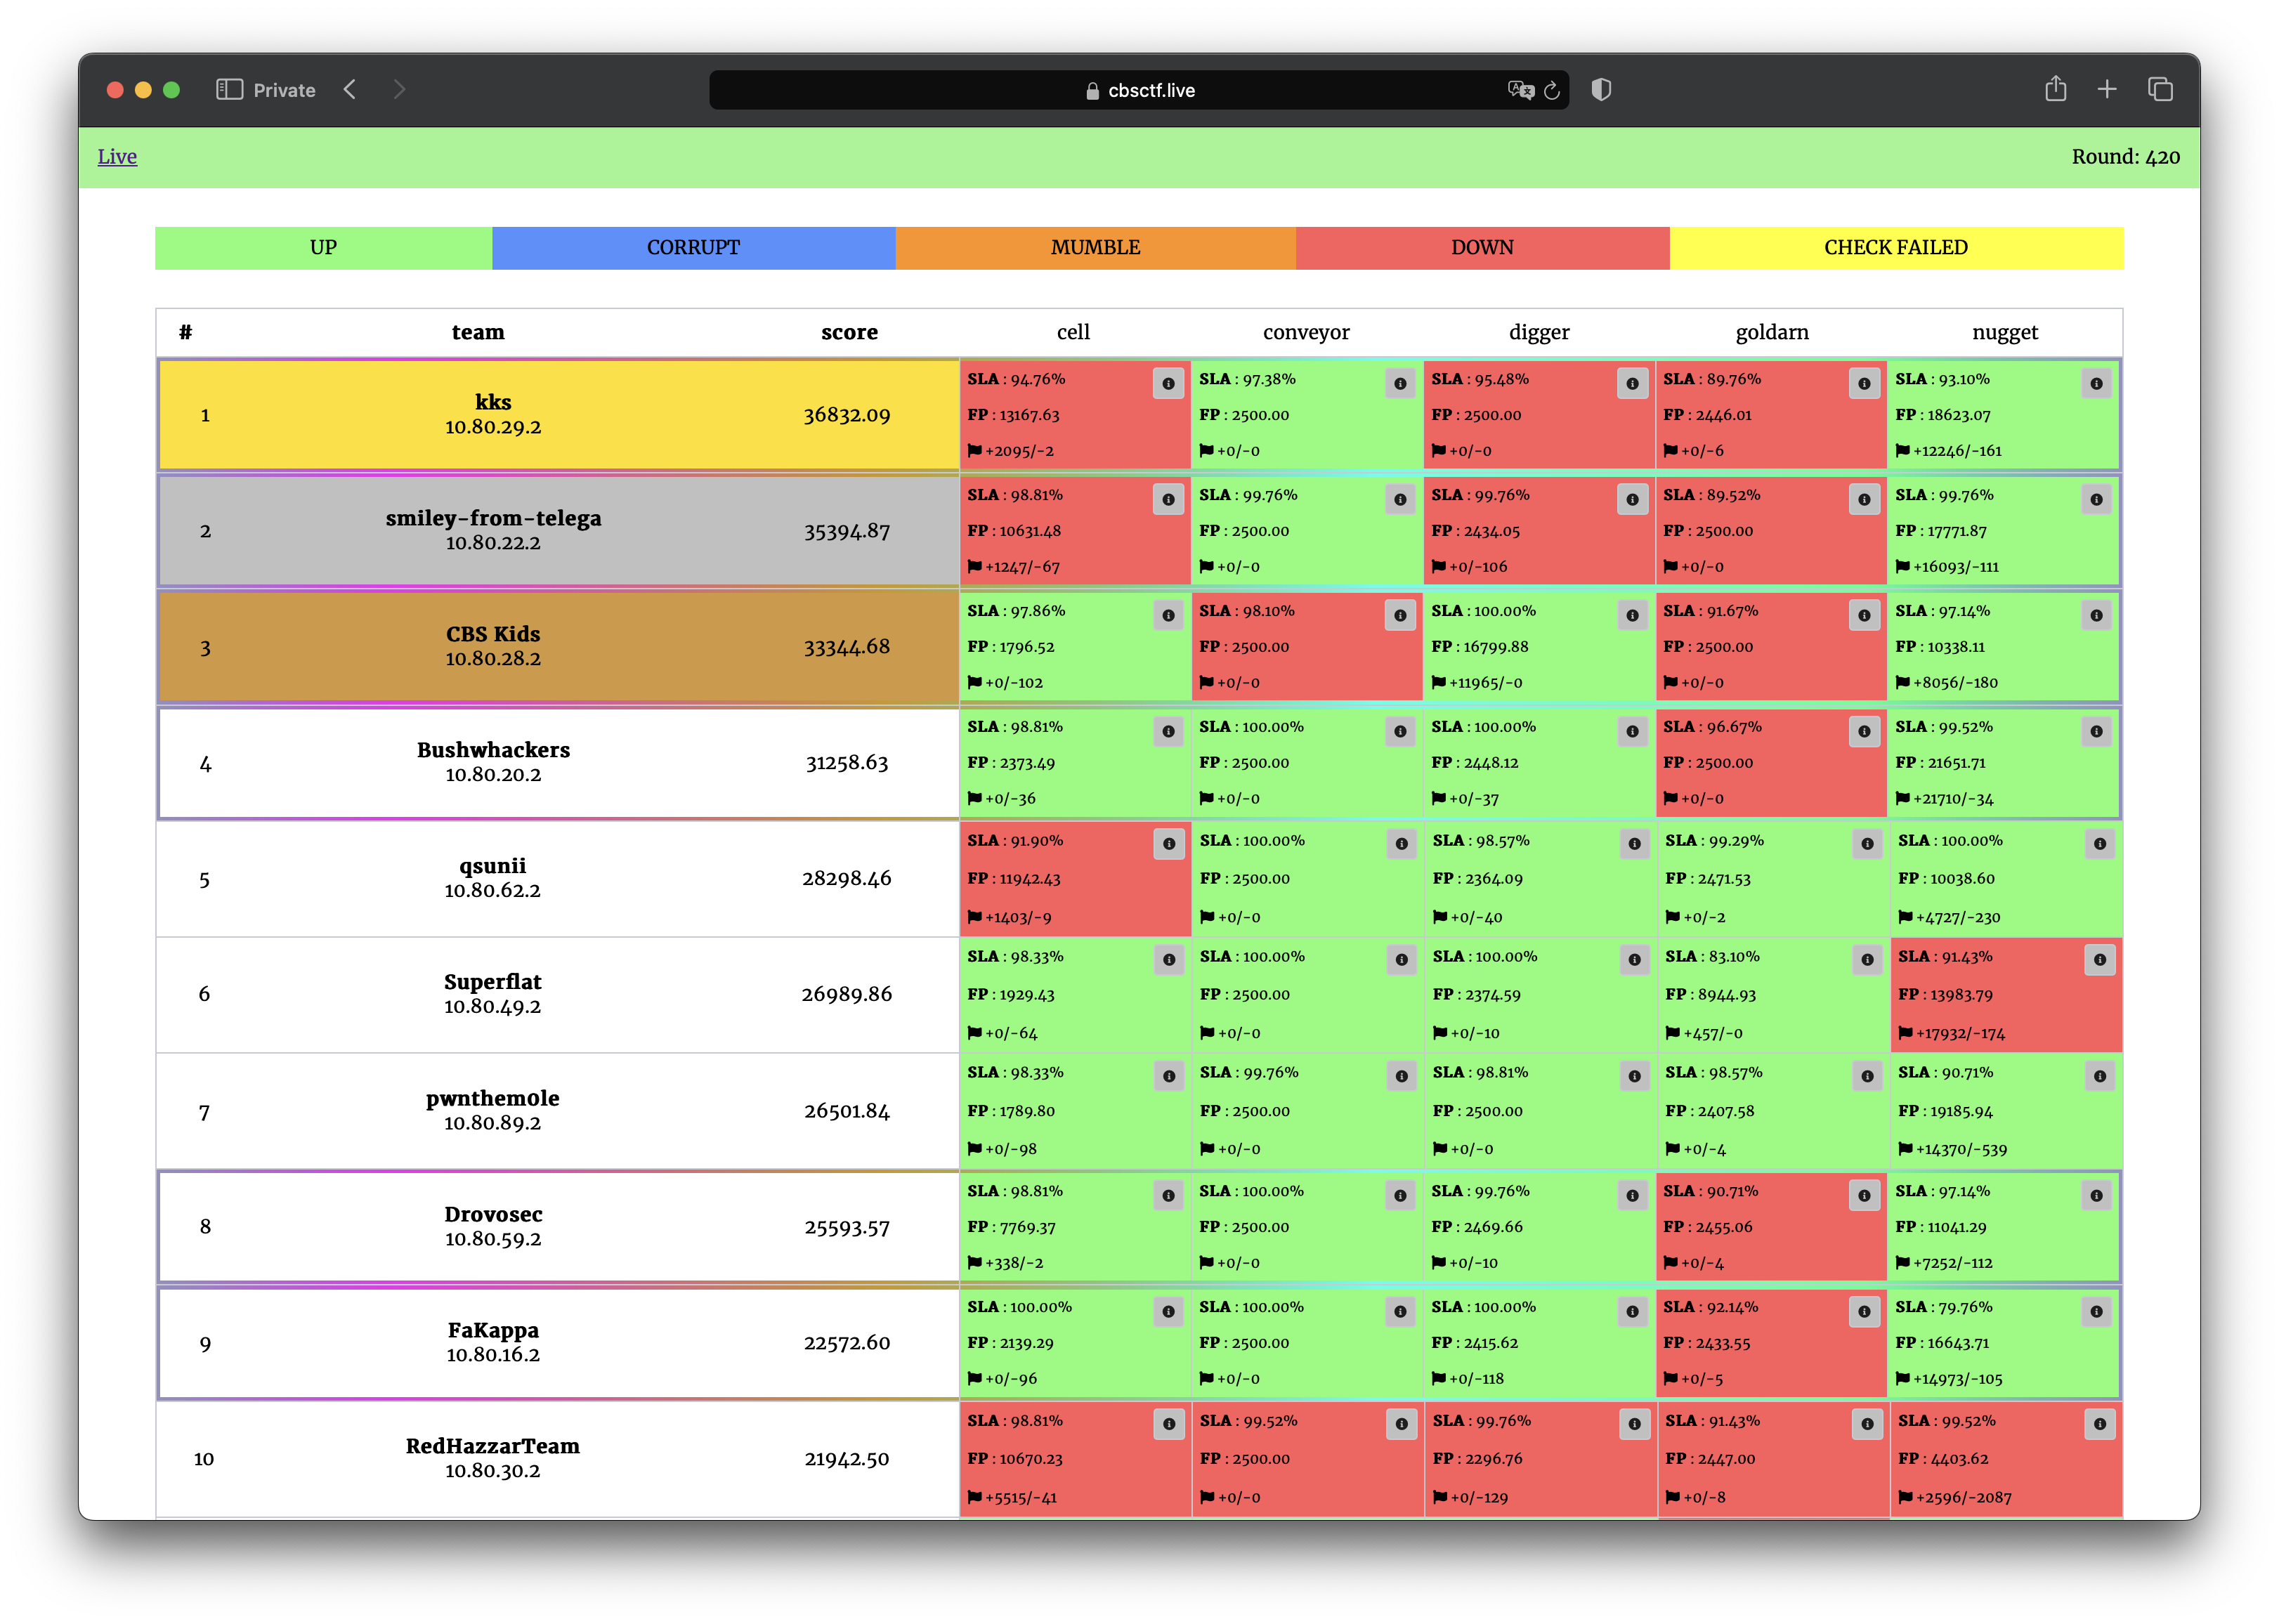Open info for CBS Kids conveyor service
This screenshot has height=1624, width=2279.
(1400, 615)
